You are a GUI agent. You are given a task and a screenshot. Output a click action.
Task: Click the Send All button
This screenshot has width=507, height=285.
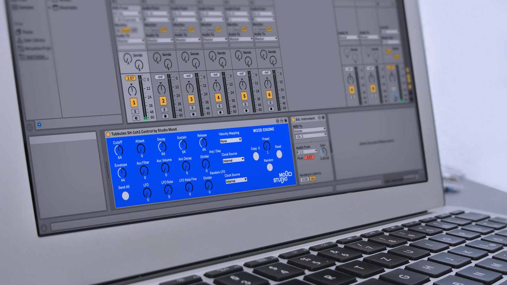pos(125,195)
